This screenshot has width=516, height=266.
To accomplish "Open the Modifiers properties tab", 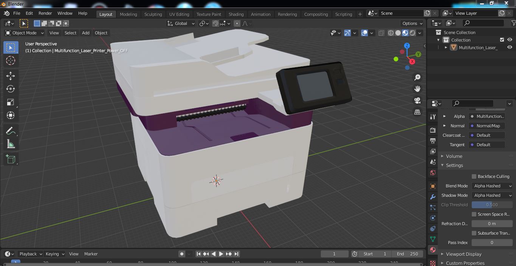I will pyautogui.click(x=433, y=197).
